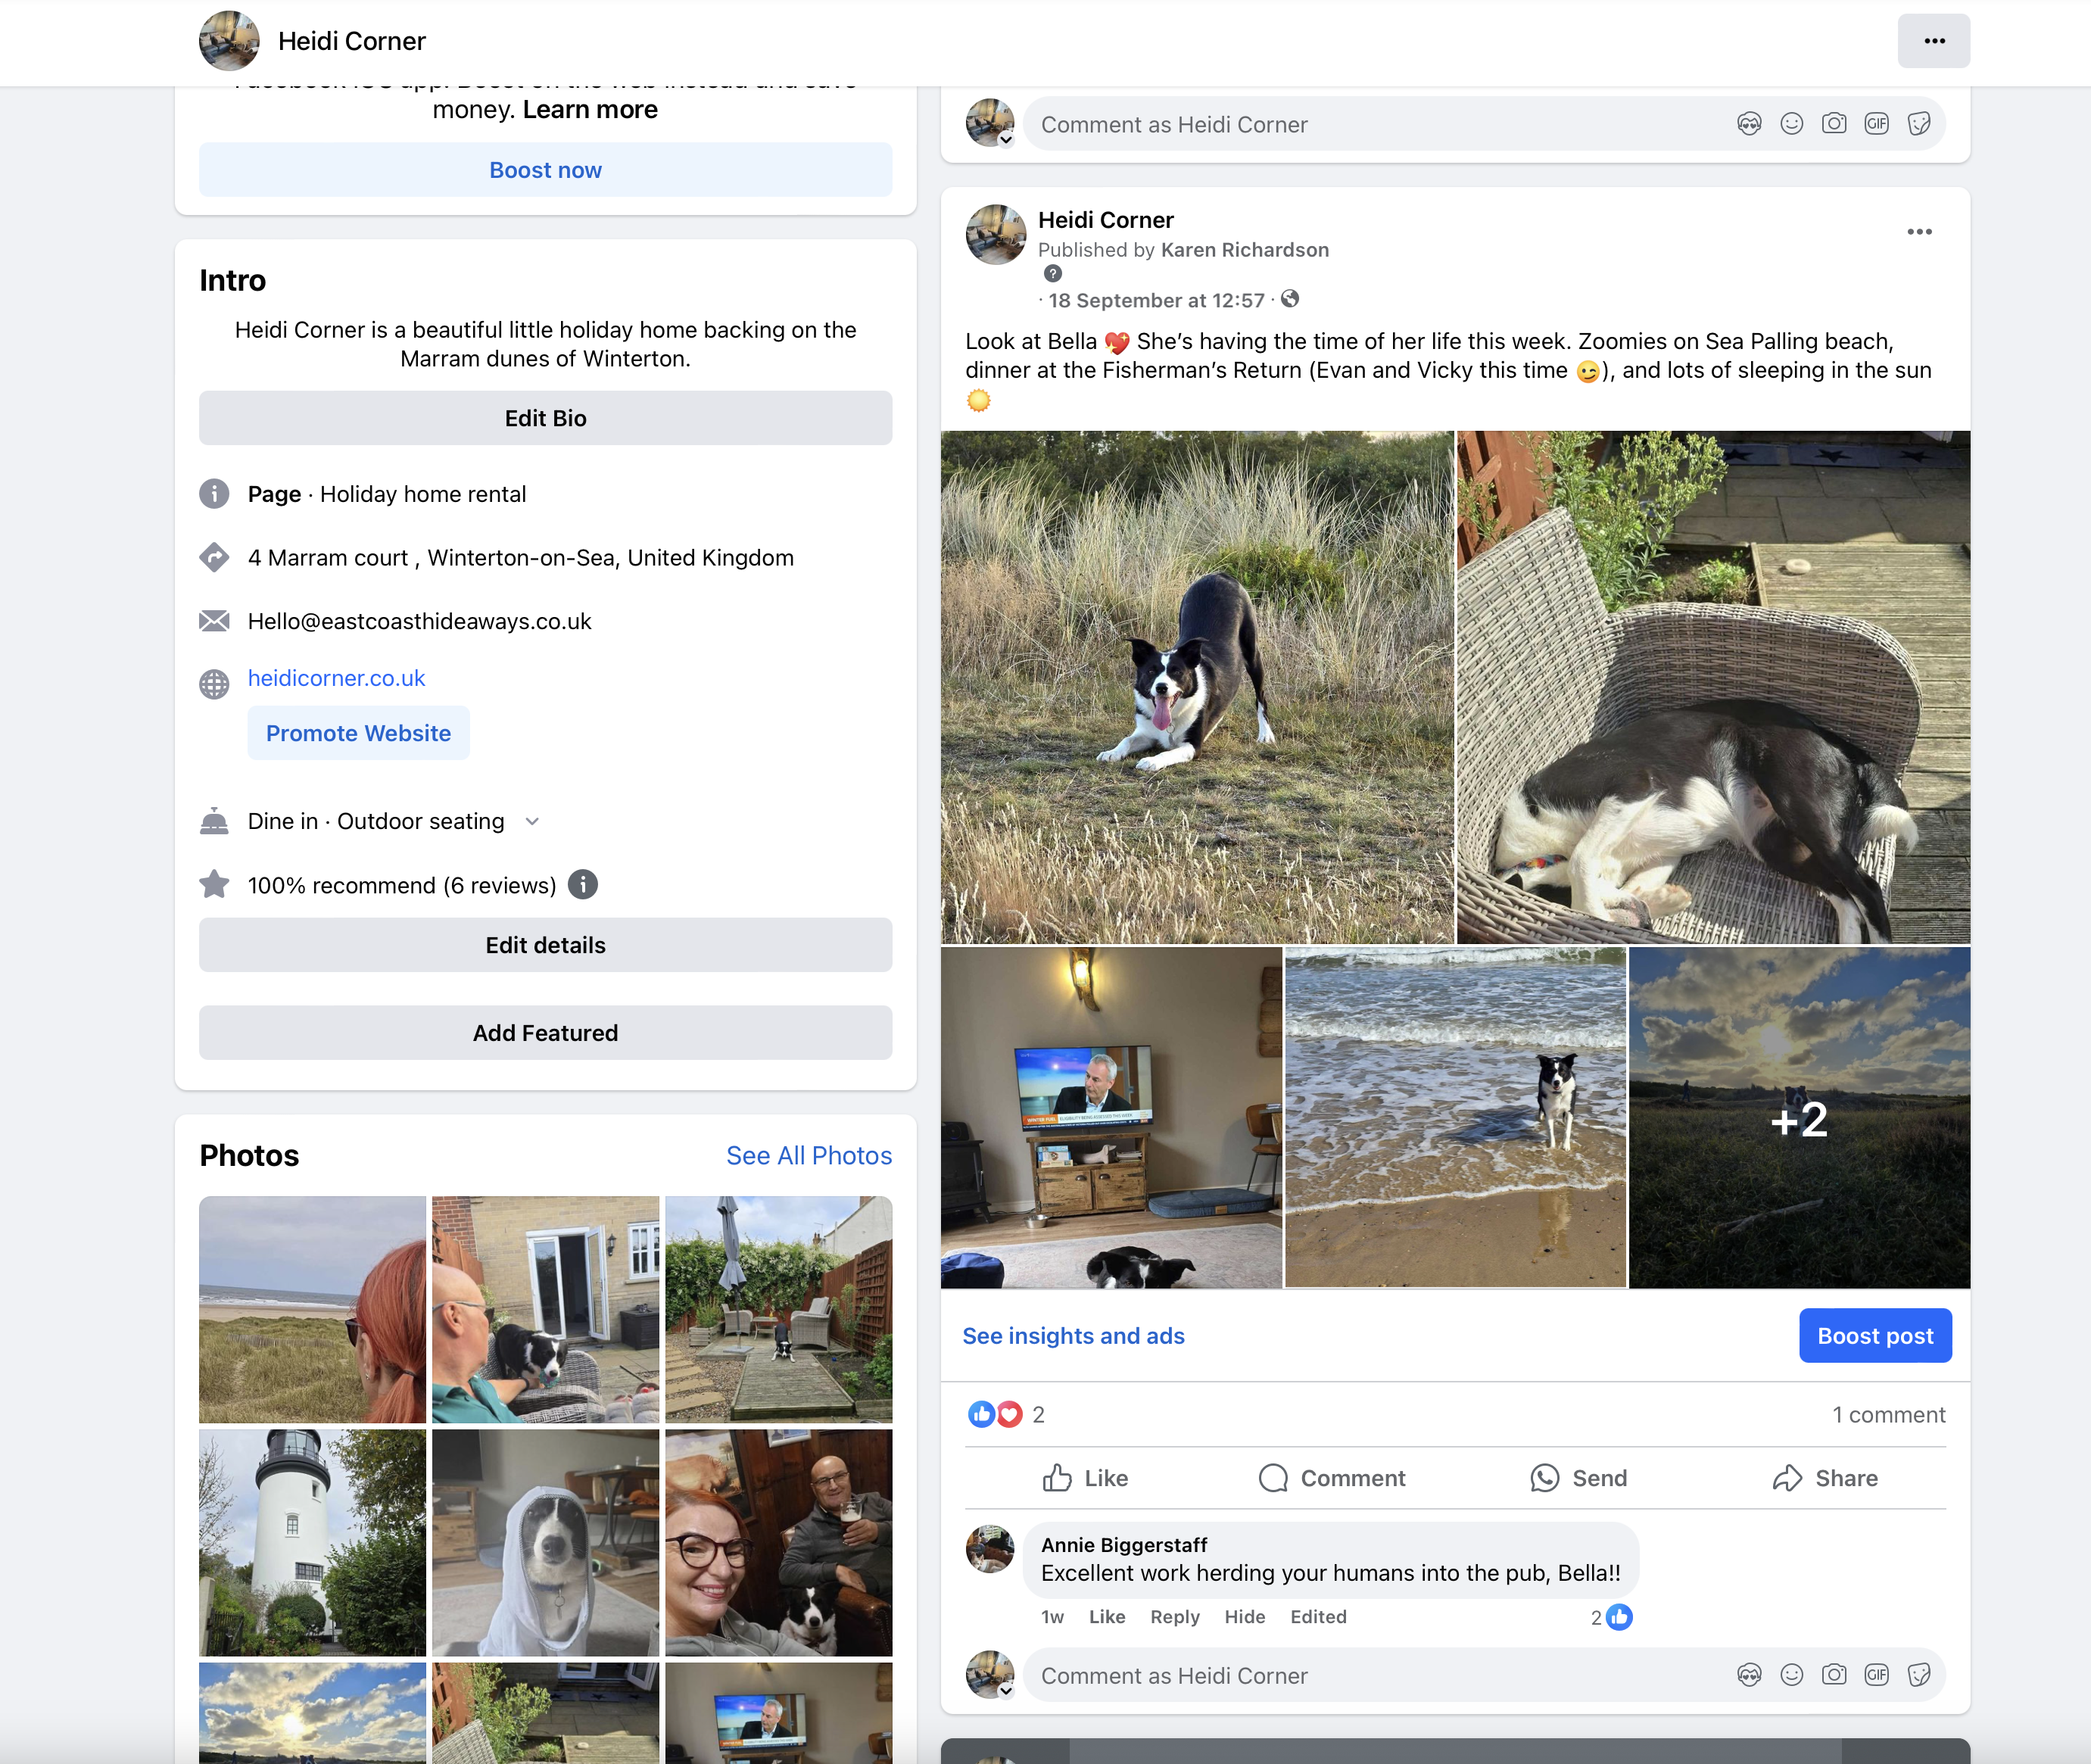Screen dimensions: 2091x1764
Task: Click Promote Website button
Action: coord(358,733)
